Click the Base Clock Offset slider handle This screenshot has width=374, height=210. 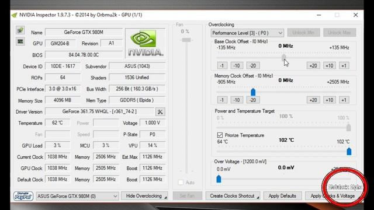[x=283, y=57]
